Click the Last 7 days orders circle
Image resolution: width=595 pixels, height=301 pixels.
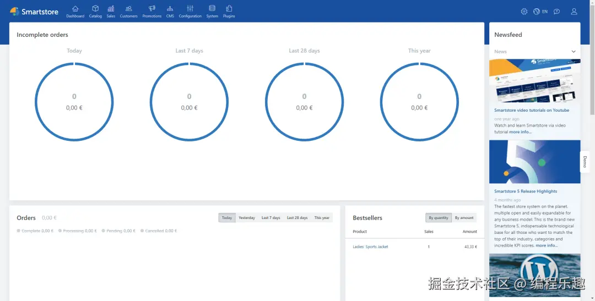coord(189,102)
